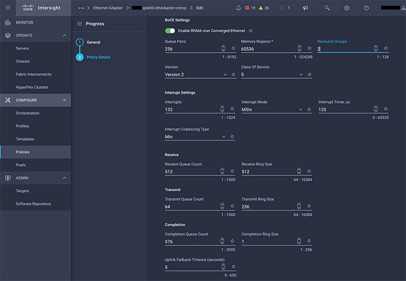Open the help question-mark menu
The image size is (406, 281).
tap(366, 8)
